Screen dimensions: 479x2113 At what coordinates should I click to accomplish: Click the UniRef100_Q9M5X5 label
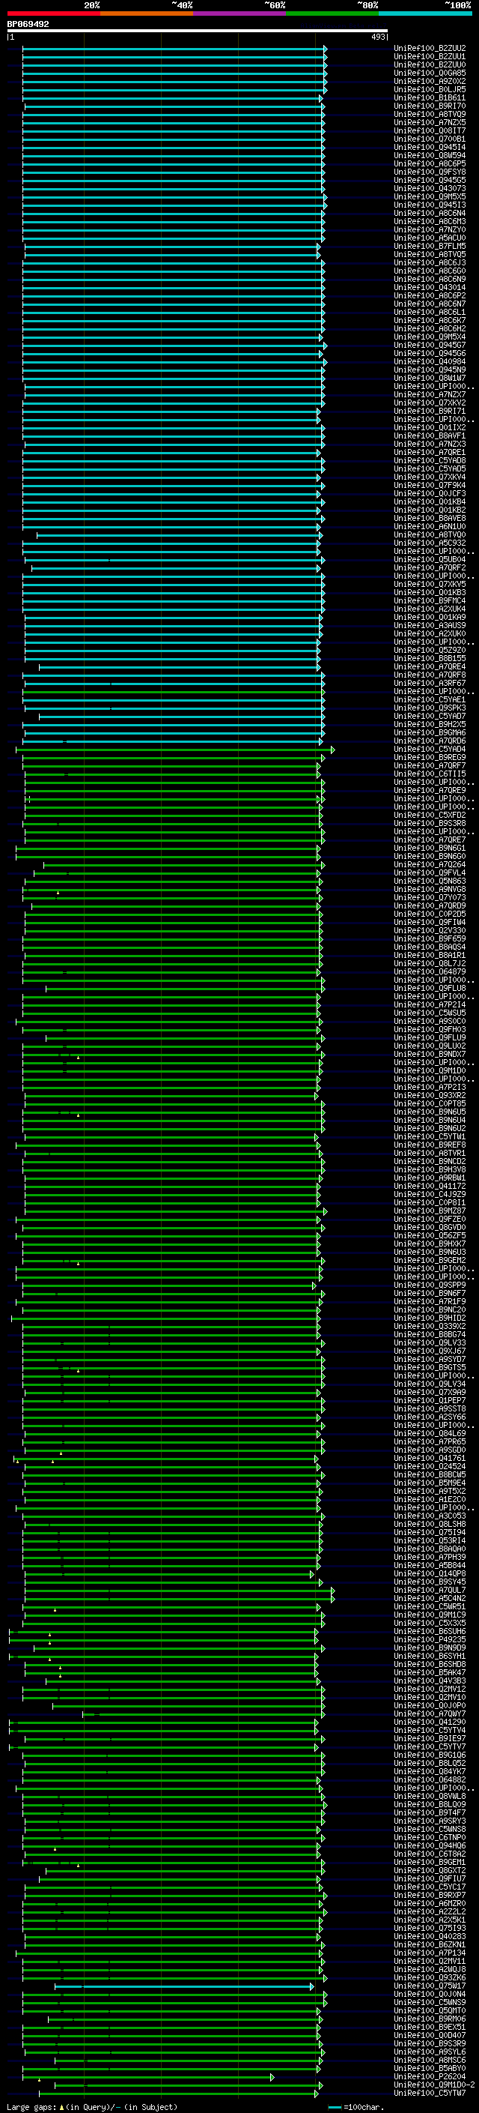(x=430, y=197)
